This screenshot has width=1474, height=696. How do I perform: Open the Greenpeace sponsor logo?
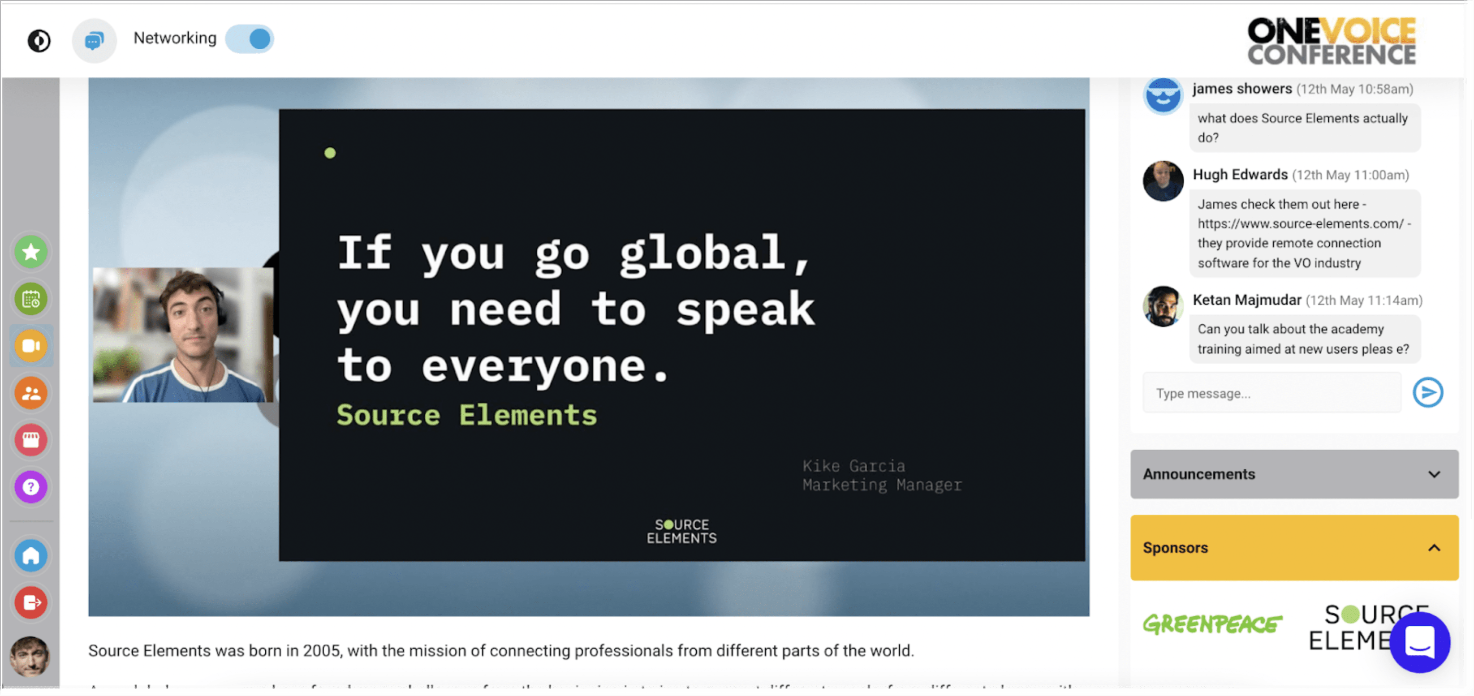click(x=1212, y=624)
